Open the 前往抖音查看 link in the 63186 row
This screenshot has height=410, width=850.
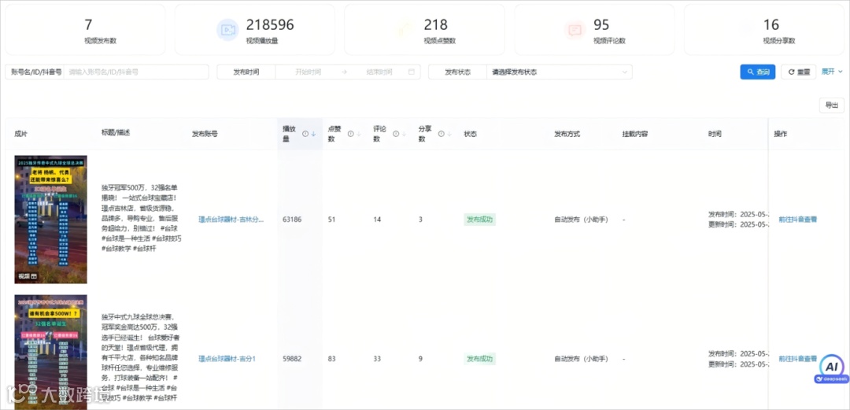tap(797, 220)
